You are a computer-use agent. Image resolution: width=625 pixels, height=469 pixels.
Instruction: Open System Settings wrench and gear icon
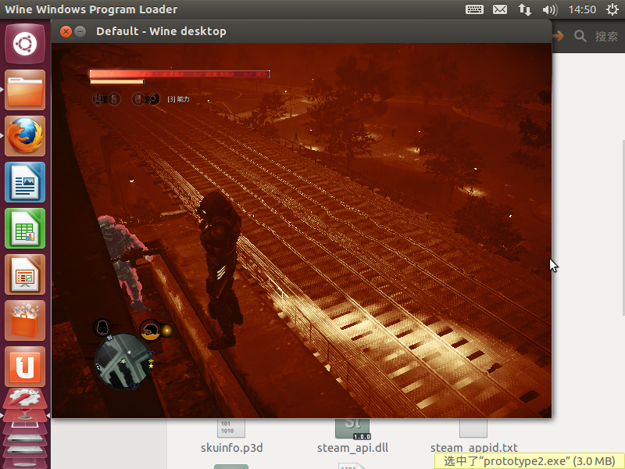coord(25,399)
